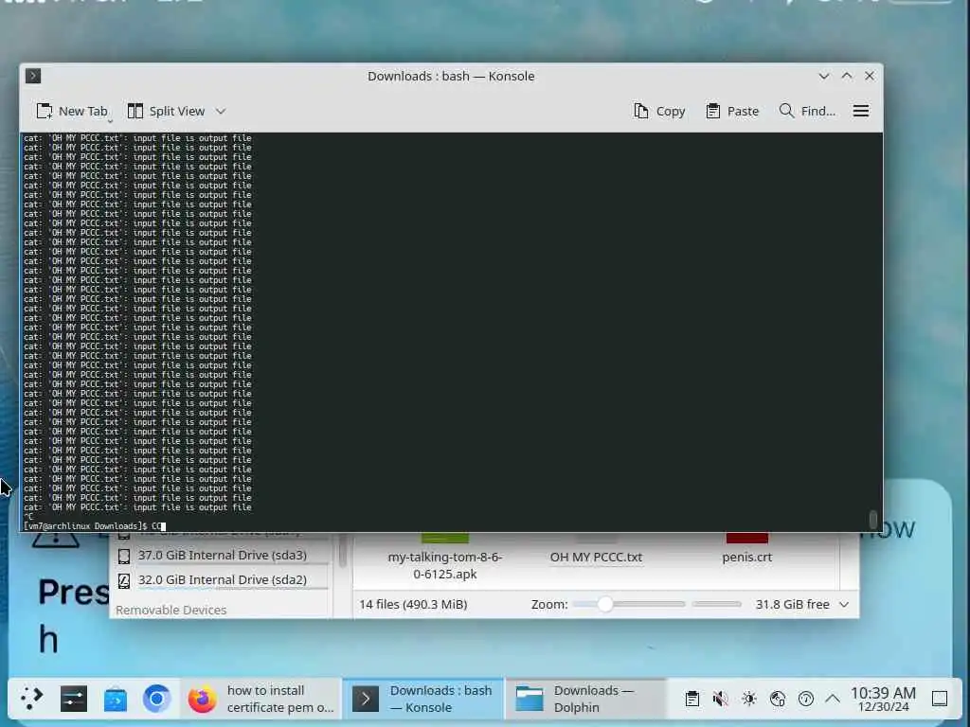Show hidden system tray icons
970x727 pixels.
click(x=833, y=700)
